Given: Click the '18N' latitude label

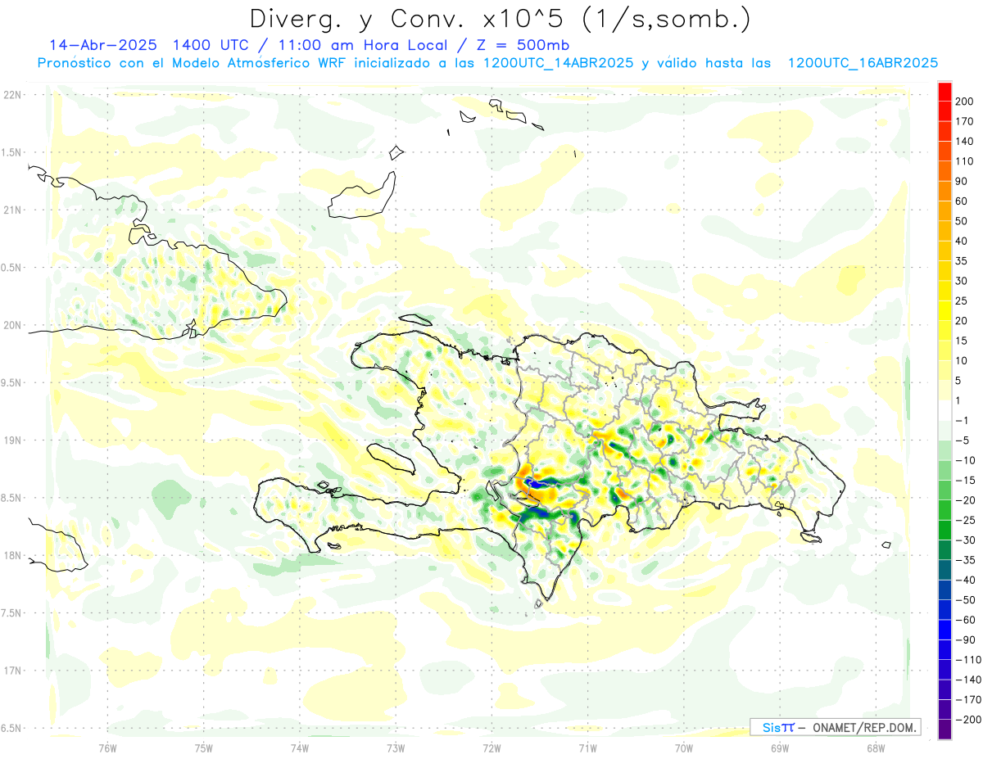Looking at the screenshot, I should click(11, 556).
